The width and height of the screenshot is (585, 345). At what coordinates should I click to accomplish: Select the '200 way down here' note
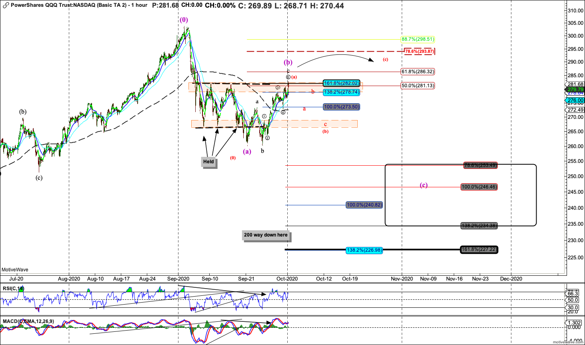pos(266,235)
